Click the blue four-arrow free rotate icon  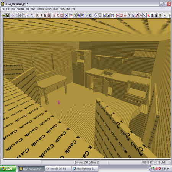click(96, 15)
